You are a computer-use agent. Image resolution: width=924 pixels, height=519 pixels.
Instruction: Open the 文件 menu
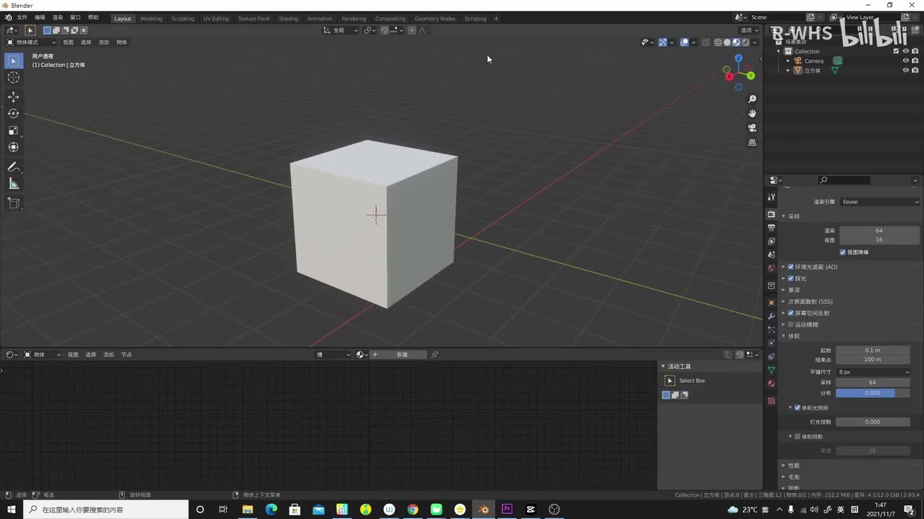[x=22, y=17]
